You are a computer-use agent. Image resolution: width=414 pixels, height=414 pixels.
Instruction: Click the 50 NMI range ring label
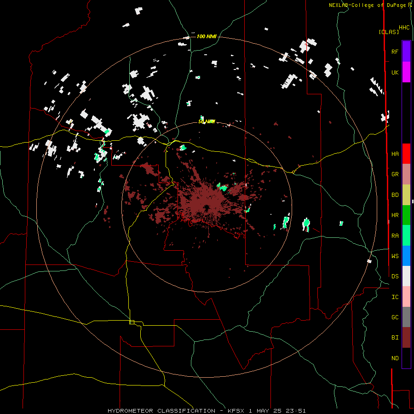coord(207,121)
